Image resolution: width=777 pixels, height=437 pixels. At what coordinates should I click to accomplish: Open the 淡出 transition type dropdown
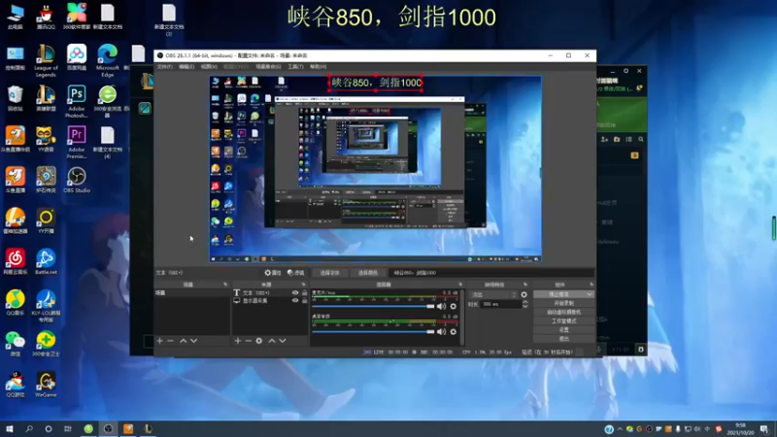[x=493, y=294]
